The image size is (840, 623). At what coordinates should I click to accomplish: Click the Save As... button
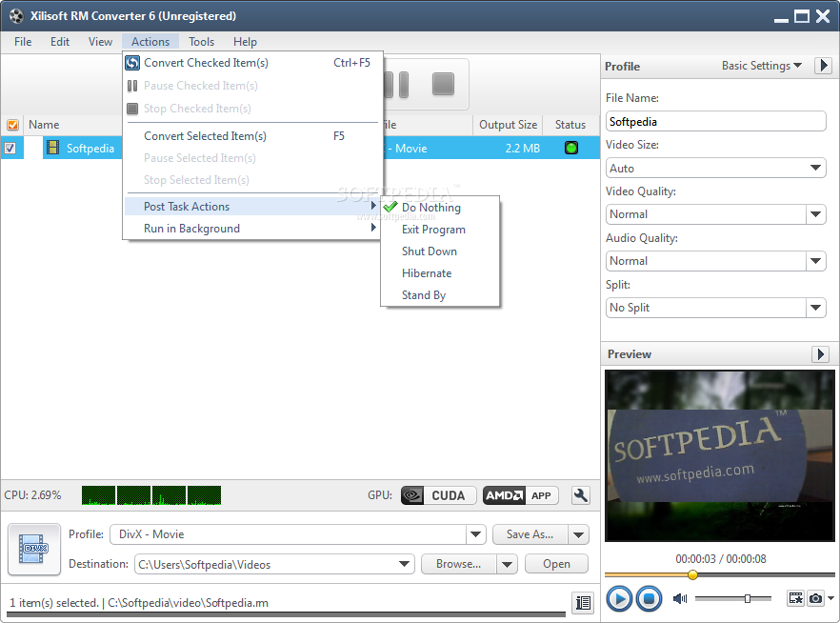[x=530, y=534]
